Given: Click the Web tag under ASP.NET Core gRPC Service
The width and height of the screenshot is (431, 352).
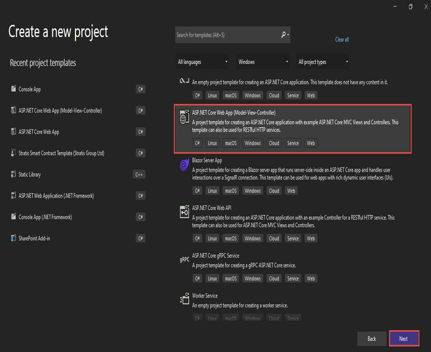Looking at the screenshot, I should [311, 278].
